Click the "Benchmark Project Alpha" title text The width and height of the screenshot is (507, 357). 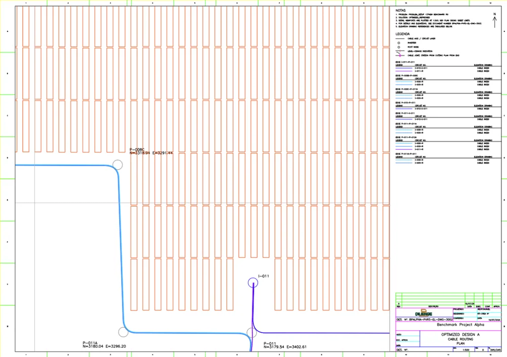tap(460, 325)
